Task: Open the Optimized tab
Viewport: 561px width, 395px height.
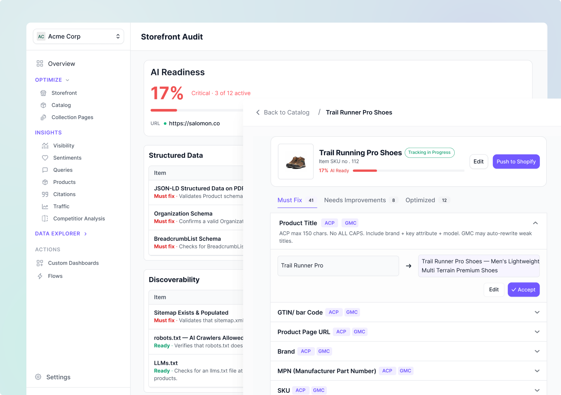Action: (428, 200)
